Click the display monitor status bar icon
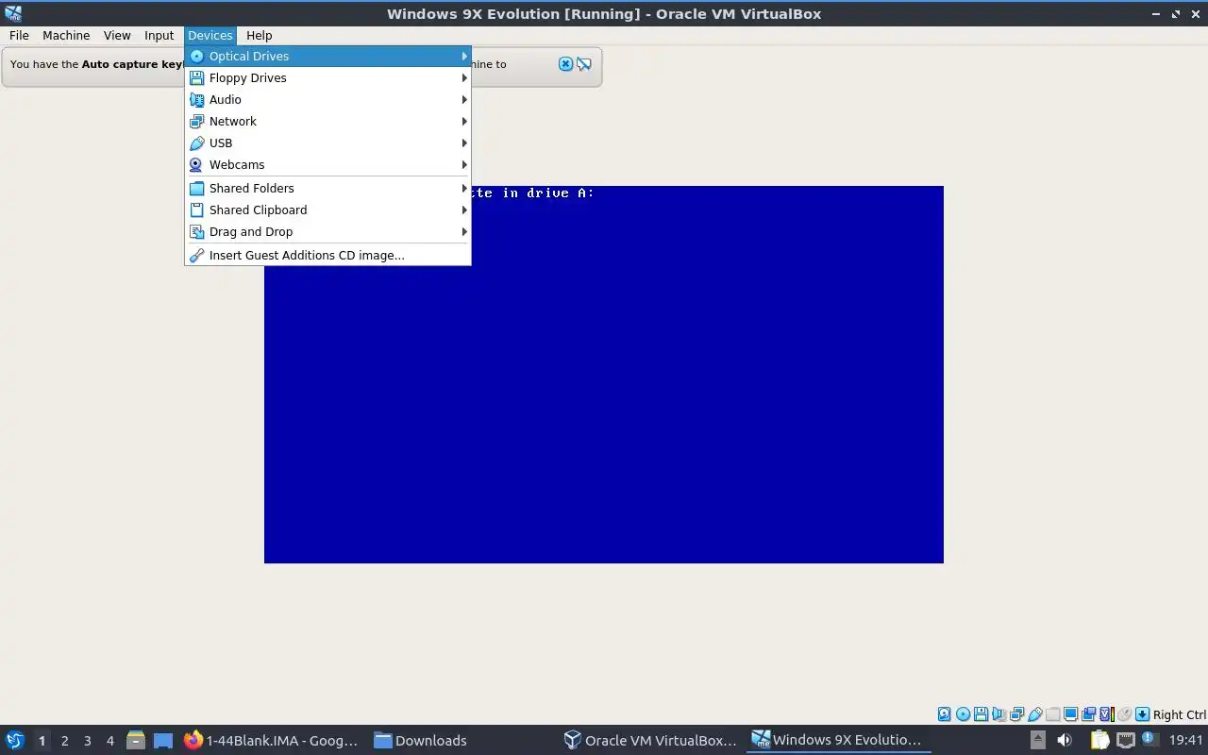Screen dimensions: 1208x755 pos(1070,714)
